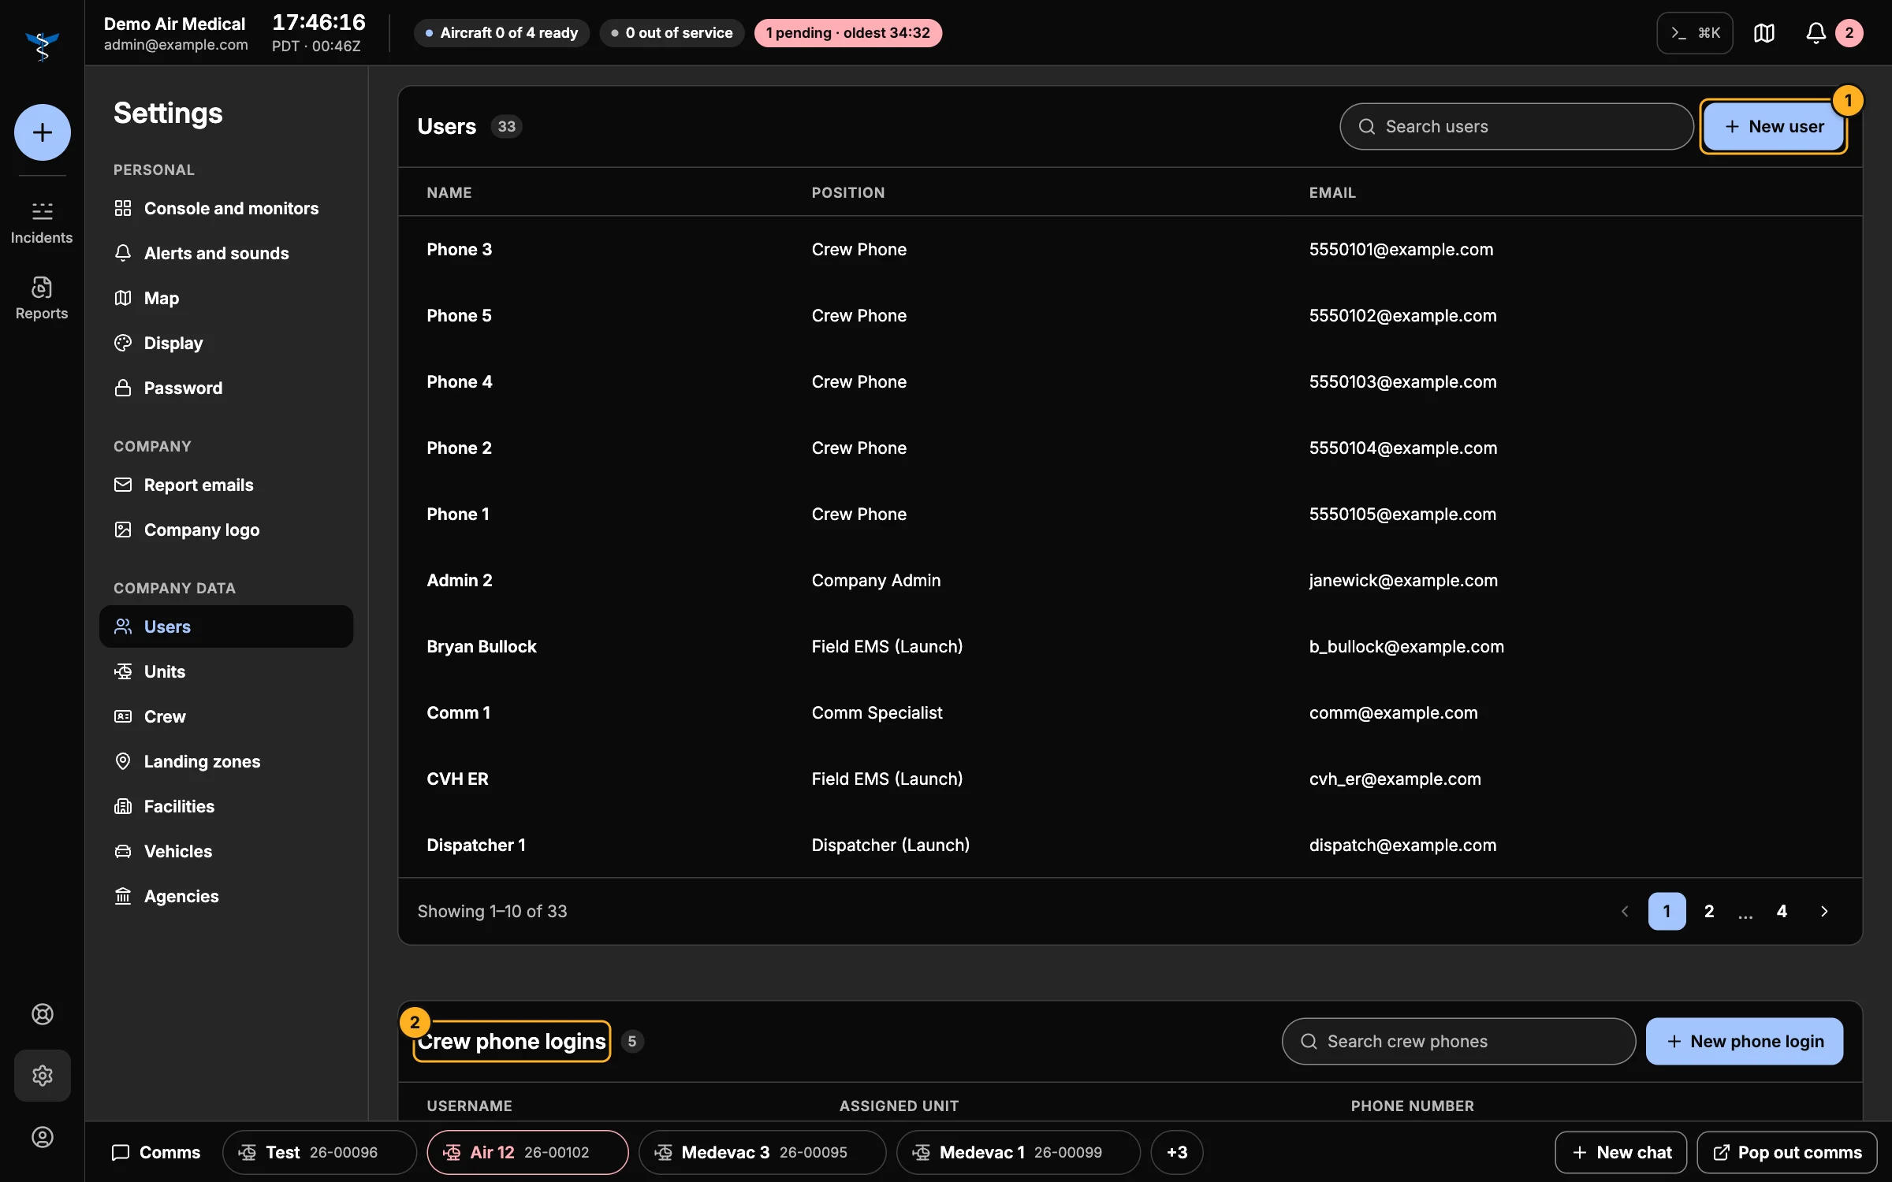Click the app logo at top left
Image resolution: width=1892 pixels, height=1182 pixels.
[x=42, y=46]
